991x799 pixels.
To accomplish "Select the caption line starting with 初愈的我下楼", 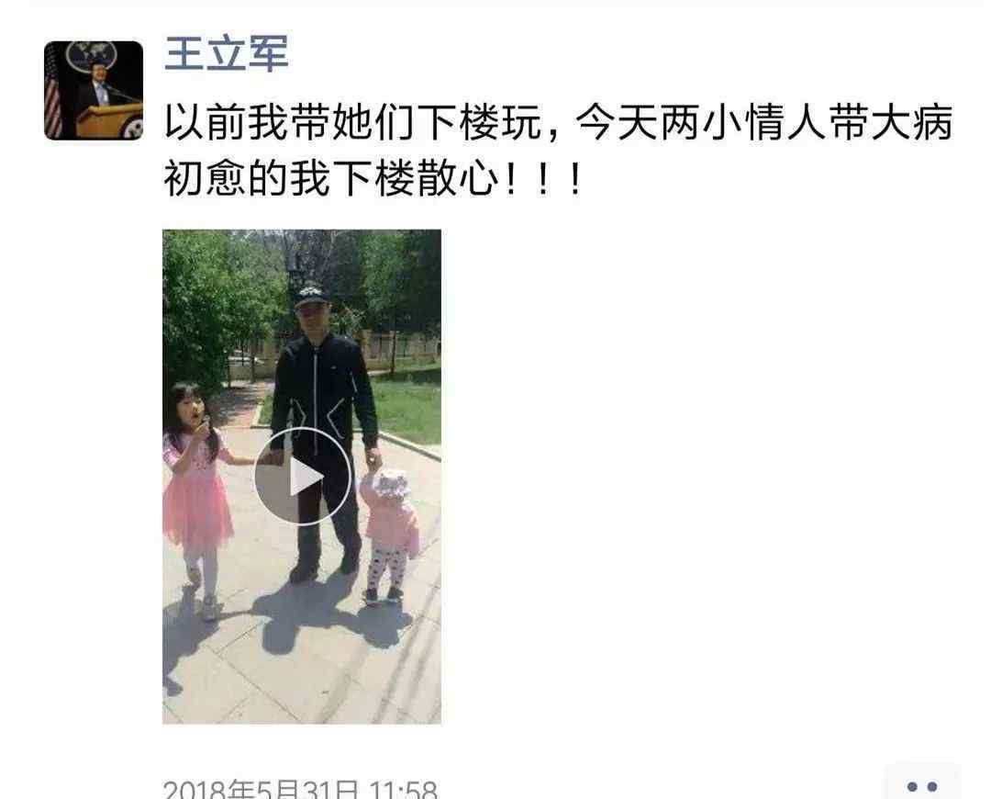I will (373, 178).
